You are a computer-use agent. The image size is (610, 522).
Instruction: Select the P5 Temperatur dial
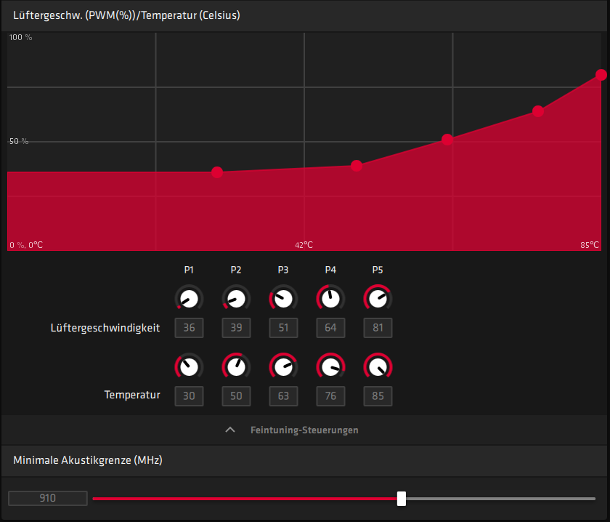click(x=378, y=366)
